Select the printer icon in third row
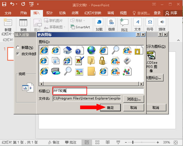 [x=56, y=71]
